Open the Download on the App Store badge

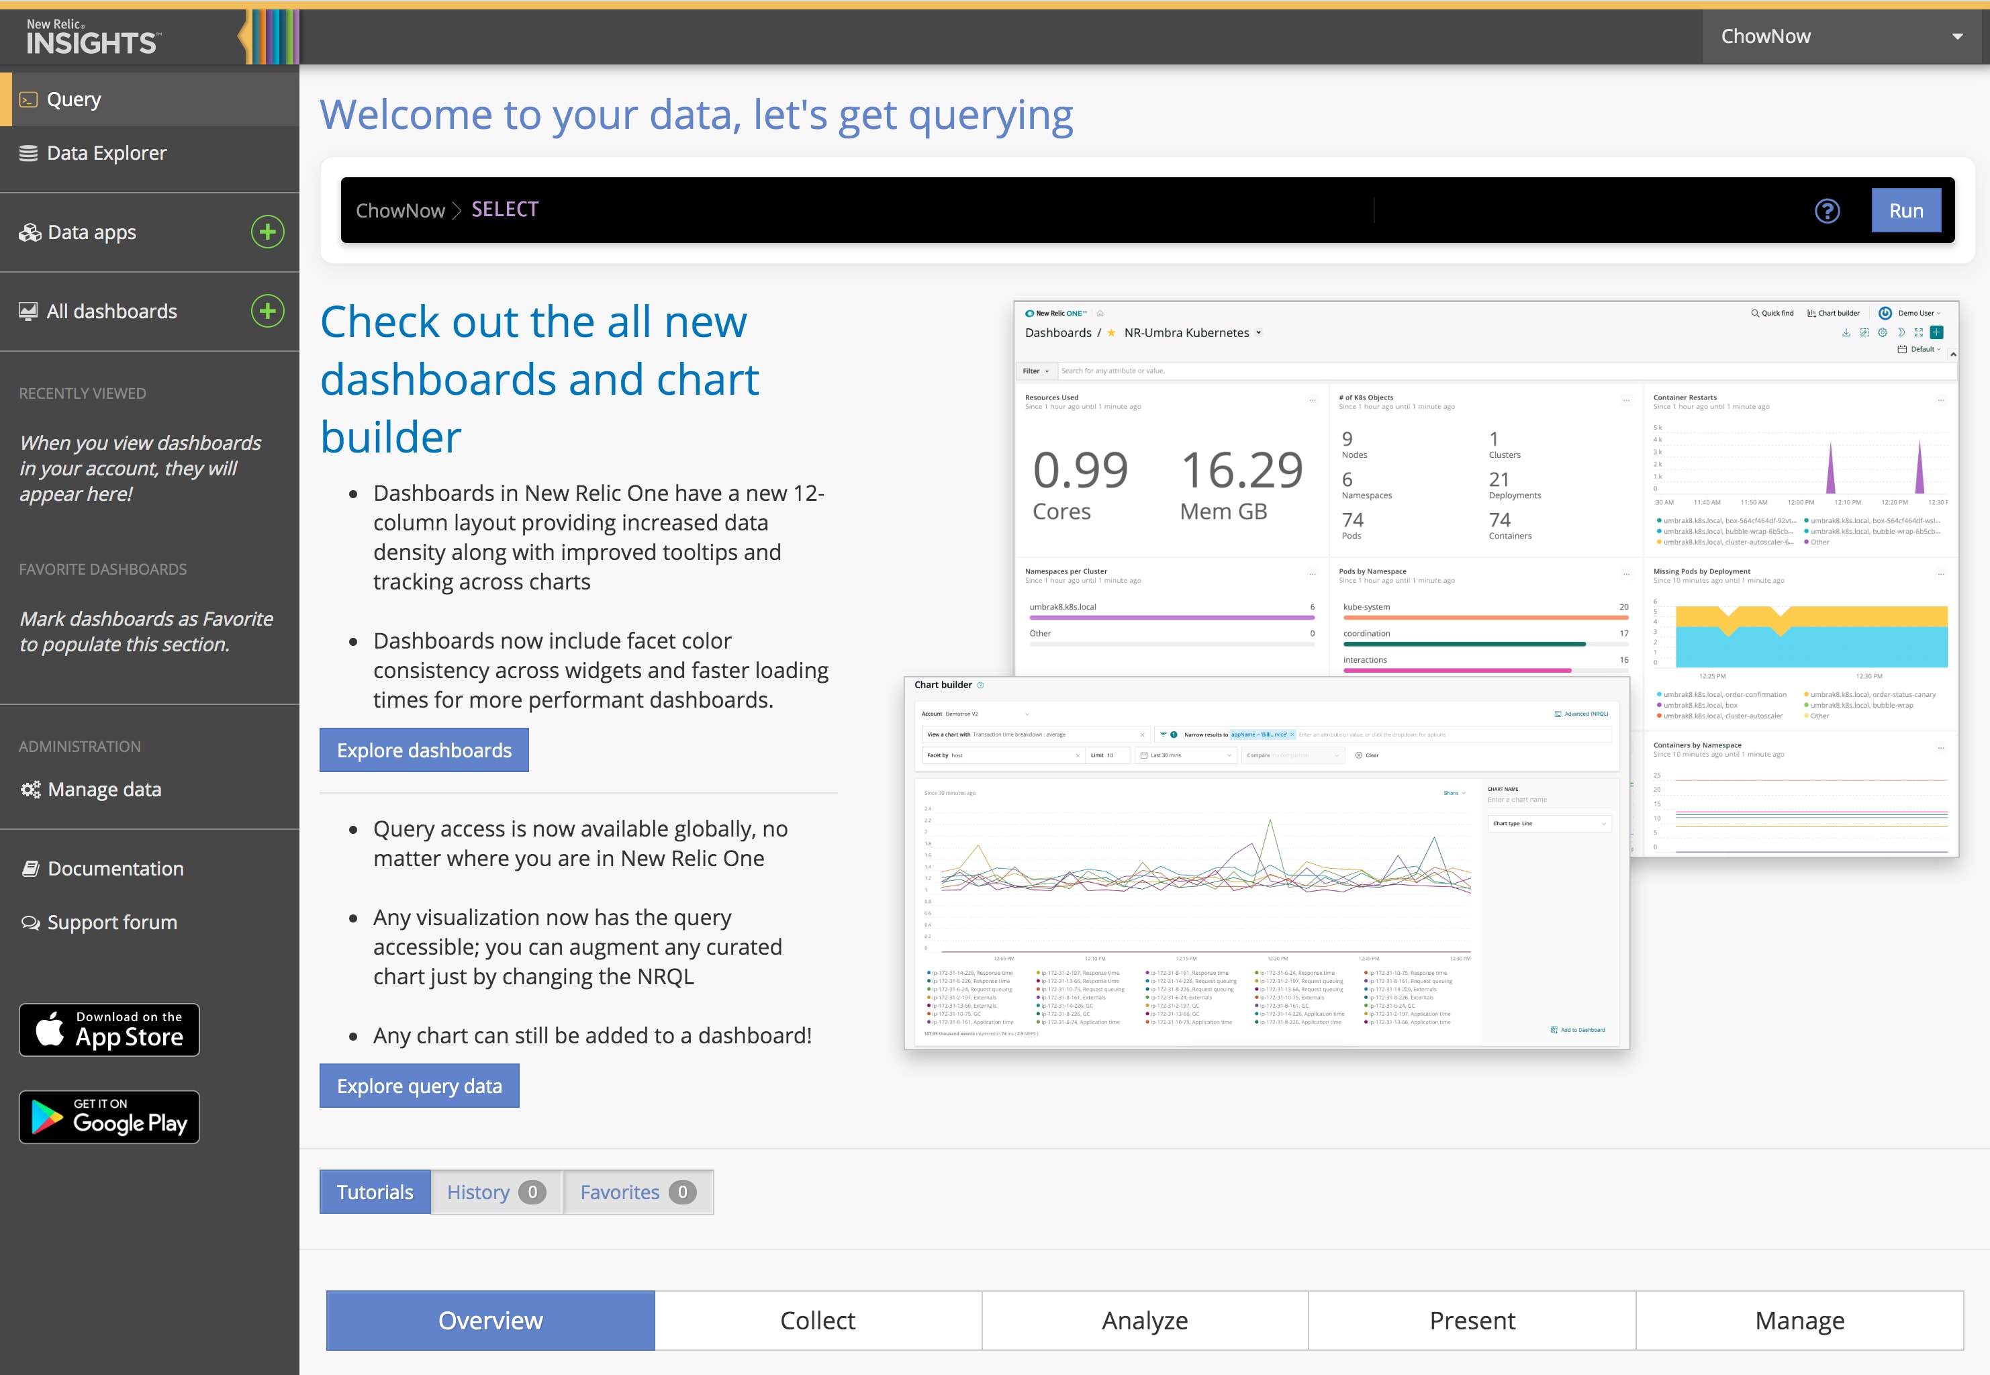[109, 1029]
